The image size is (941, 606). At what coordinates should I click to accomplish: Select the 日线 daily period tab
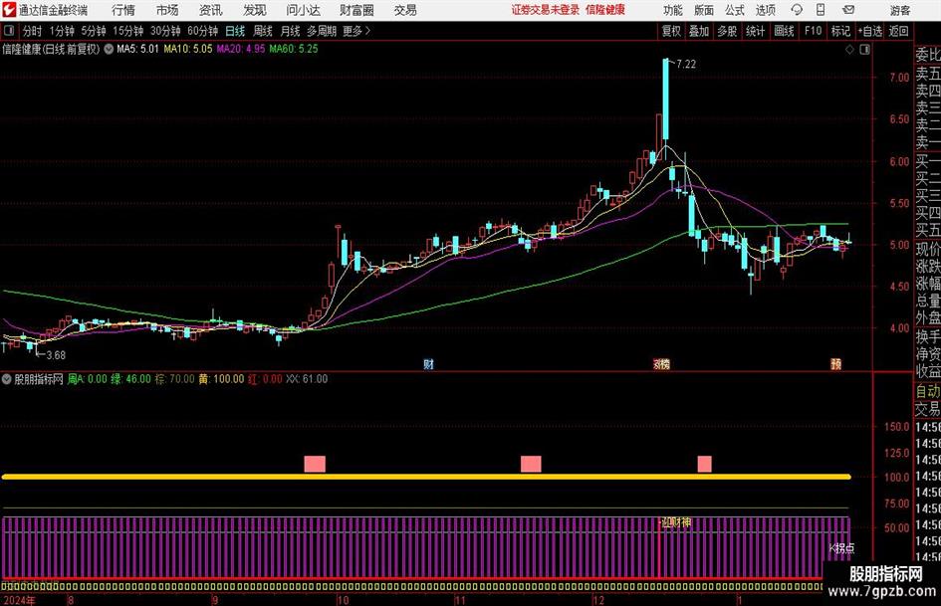coord(235,31)
